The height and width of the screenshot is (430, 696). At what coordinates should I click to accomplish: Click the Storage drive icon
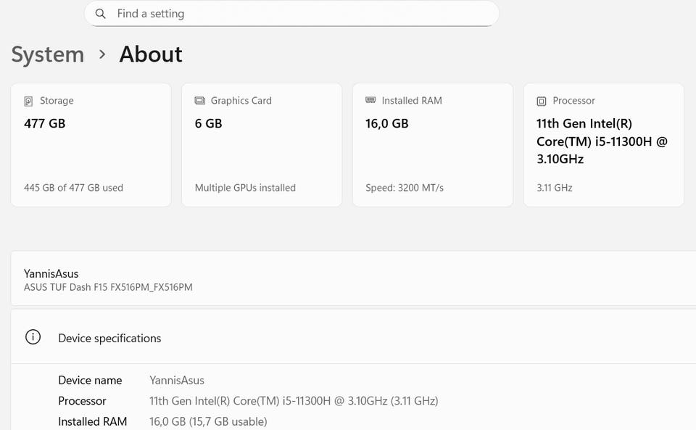pos(29,102)
